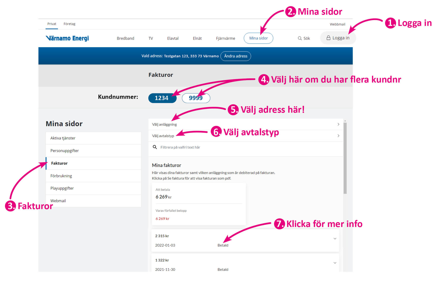Open the Fjärrvärme navigation item
Image resolution: width=436 pixels, height=282 pixels.
(225, 38)
